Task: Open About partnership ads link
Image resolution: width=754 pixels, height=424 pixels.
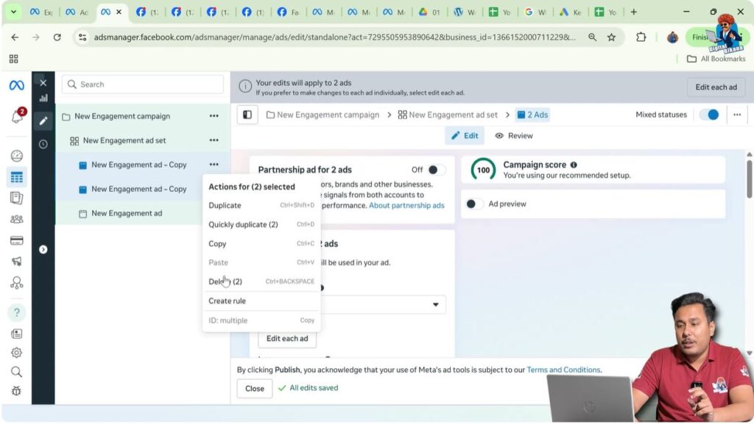Action: (x=406, y=205)
